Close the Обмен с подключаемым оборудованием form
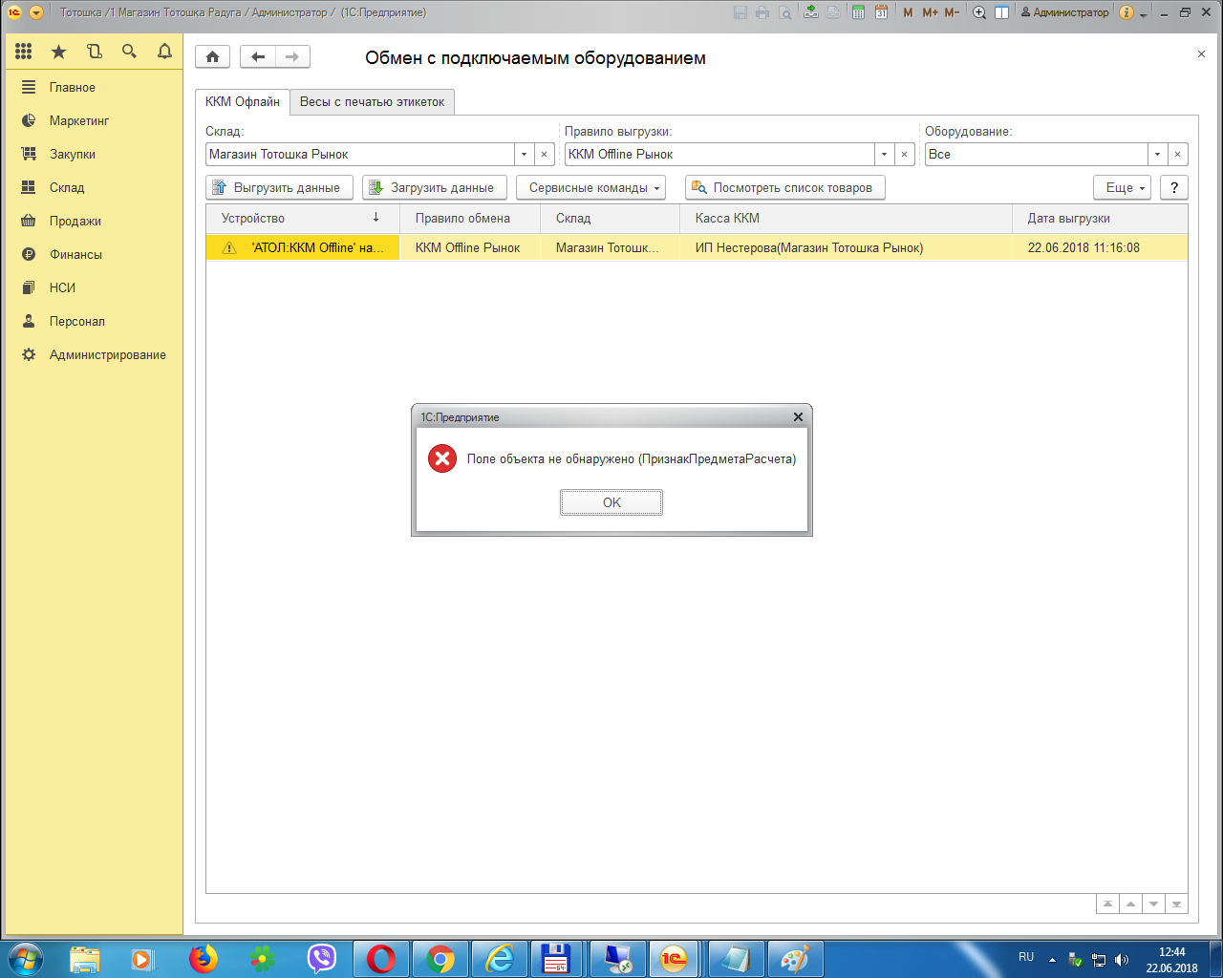Viewport: 1223px width, 978px height. (x=1201, y=54)
